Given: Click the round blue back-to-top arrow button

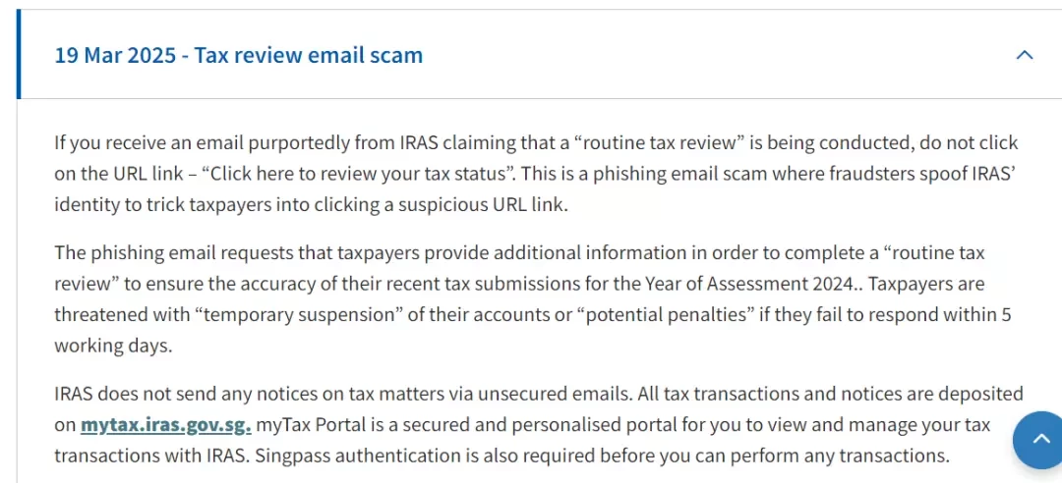Looking at the screenshot, I should pyautogui.click(x=1039, y=440).
